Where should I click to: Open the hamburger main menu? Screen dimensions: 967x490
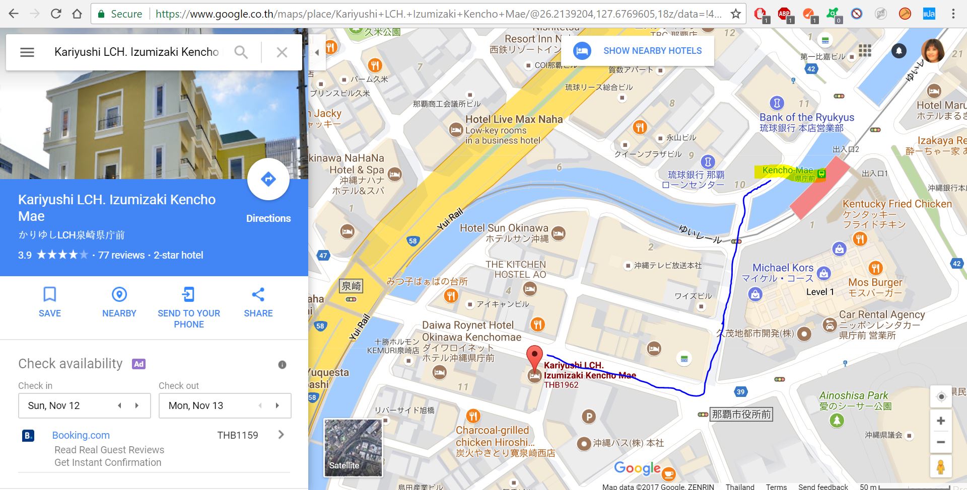click(27, 52)
